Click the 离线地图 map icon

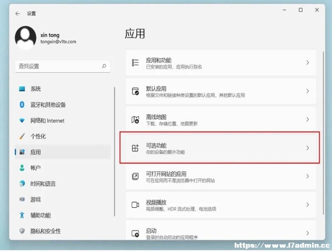coord(135,119)
